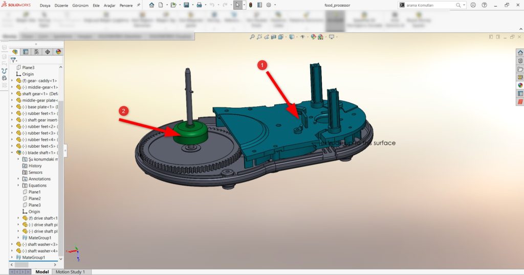
Task: Open the Araçlar menu
Action: 110,5
